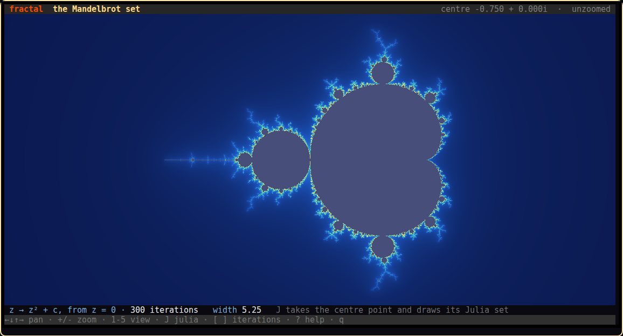Click the 'unzoomed' status label
Viewport: 623px width, 336px height.
[591, 9]
